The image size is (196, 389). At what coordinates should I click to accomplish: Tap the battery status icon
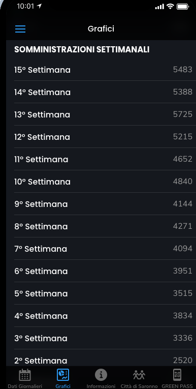[x=183, y=7]
